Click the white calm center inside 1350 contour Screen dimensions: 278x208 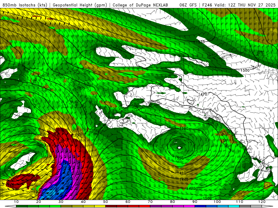(179, 148)
